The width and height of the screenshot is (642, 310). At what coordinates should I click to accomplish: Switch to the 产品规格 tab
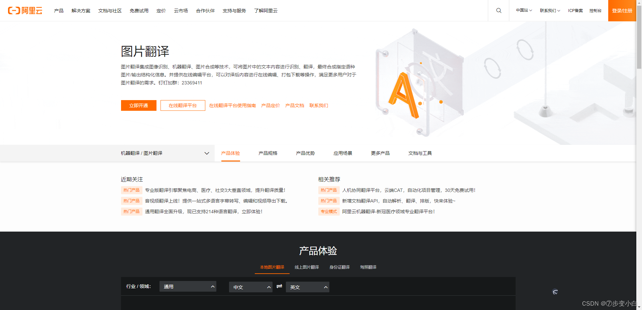(x=268, y=153)
